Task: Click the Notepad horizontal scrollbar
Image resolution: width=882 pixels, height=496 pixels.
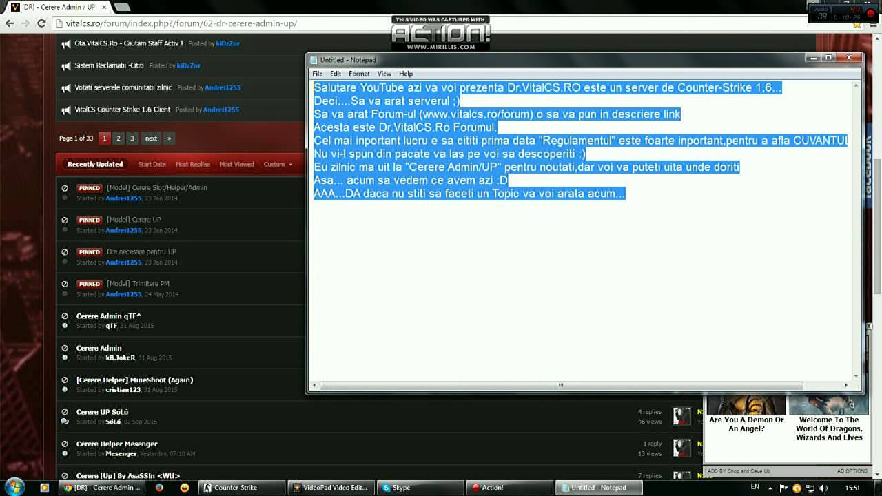Action: (560, 385)
